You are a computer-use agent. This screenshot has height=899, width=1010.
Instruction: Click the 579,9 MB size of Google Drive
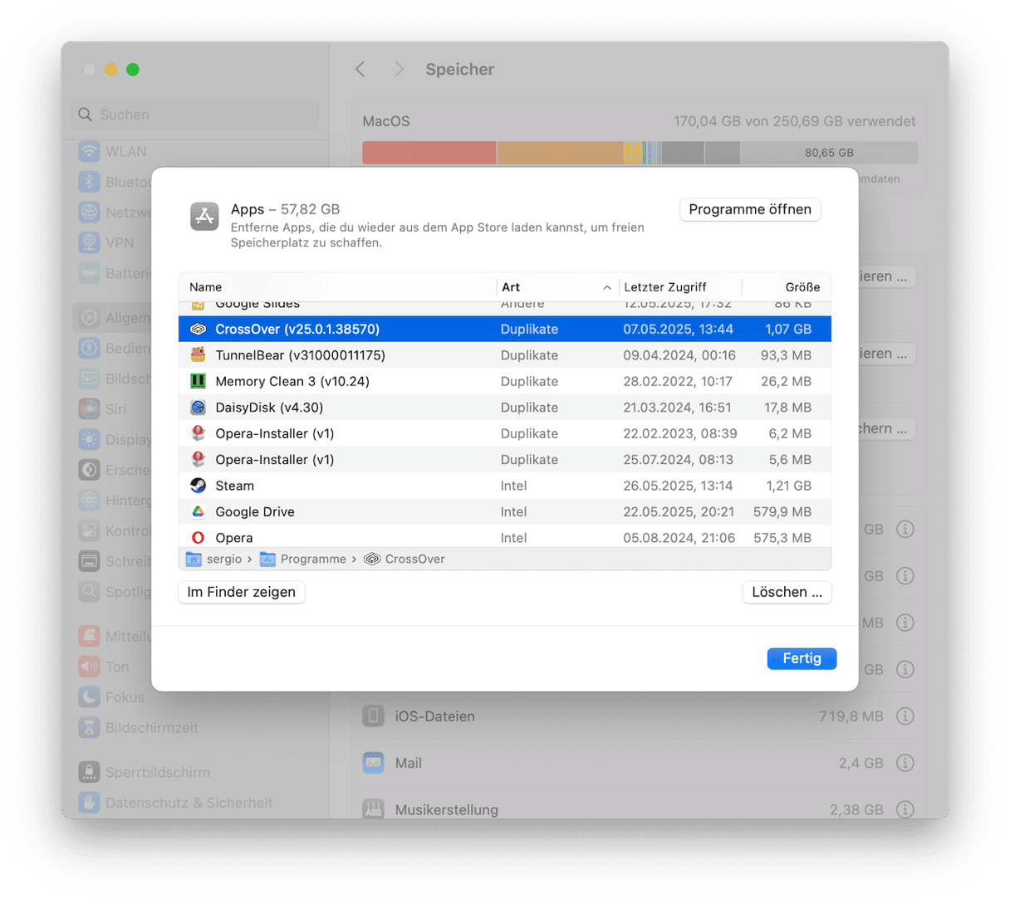[782, 512]
